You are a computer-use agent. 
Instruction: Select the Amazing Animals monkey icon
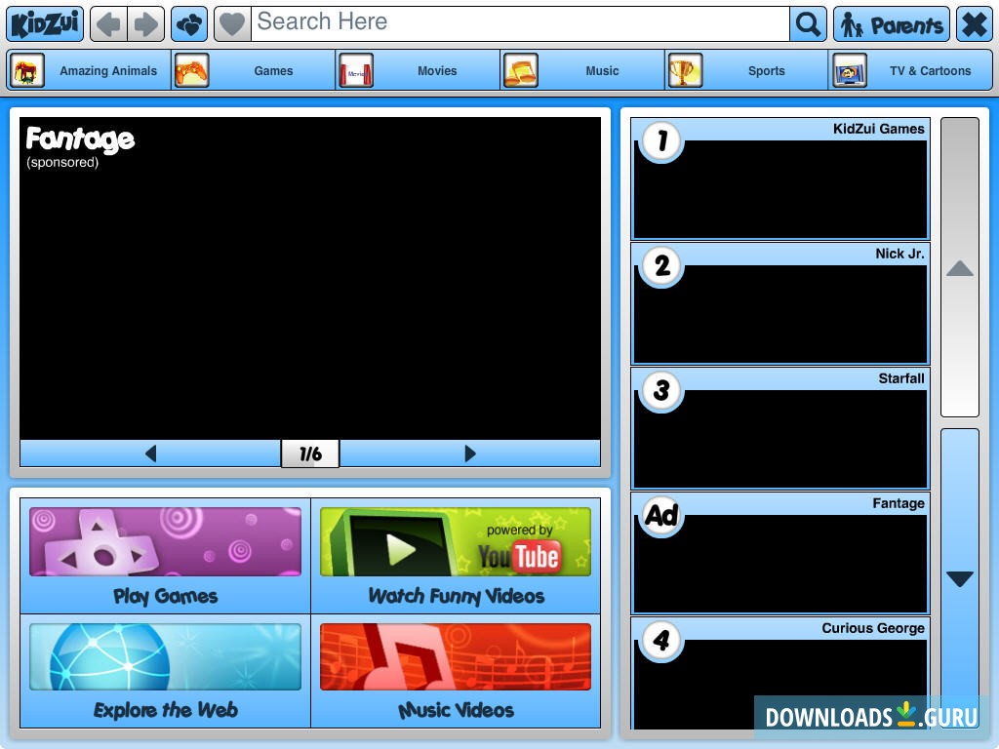point(27,69)
